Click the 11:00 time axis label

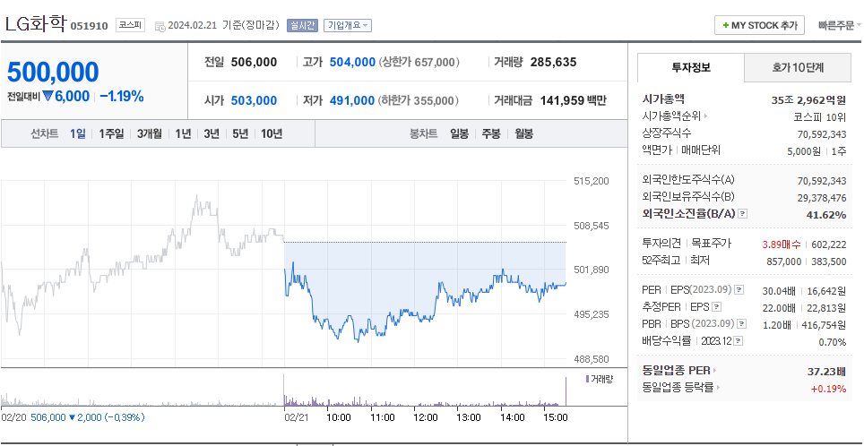pyautogui.click(x=382, y=417)
